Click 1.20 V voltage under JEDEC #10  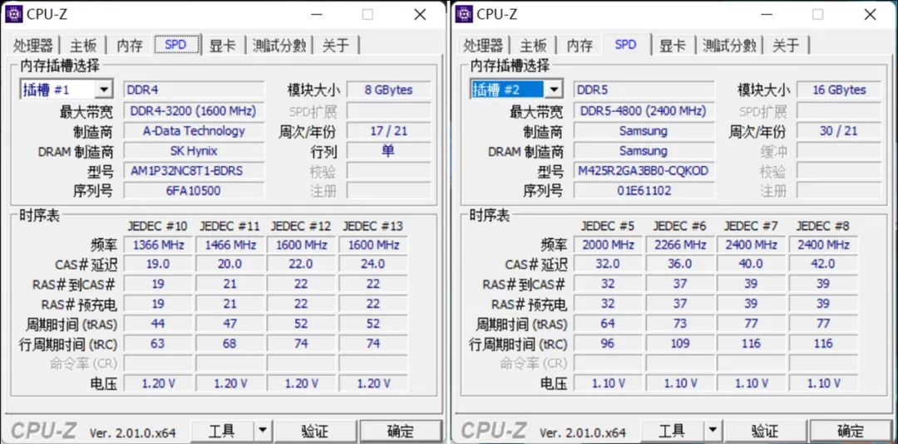click(x=158, y=383)
